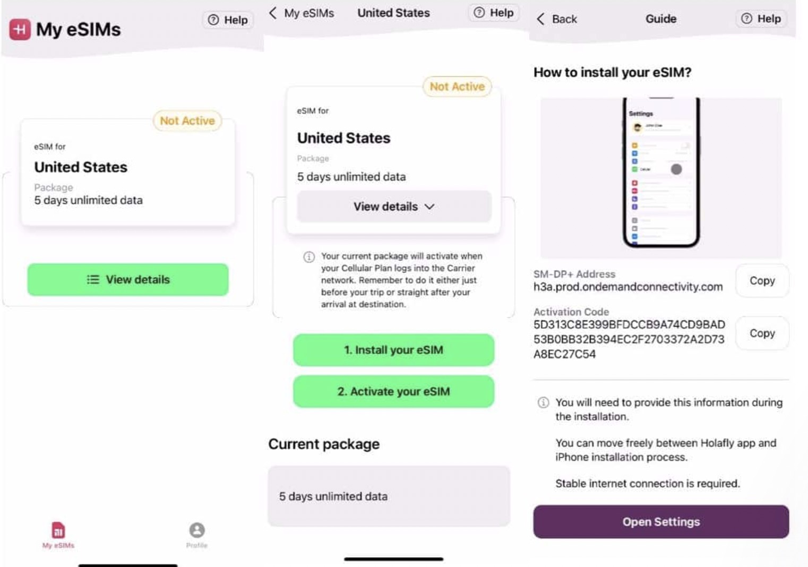Viewport: 808px width, 567px height.
Task: Tap the chevron arrow in View details
Action: click(x=429, y=207)
